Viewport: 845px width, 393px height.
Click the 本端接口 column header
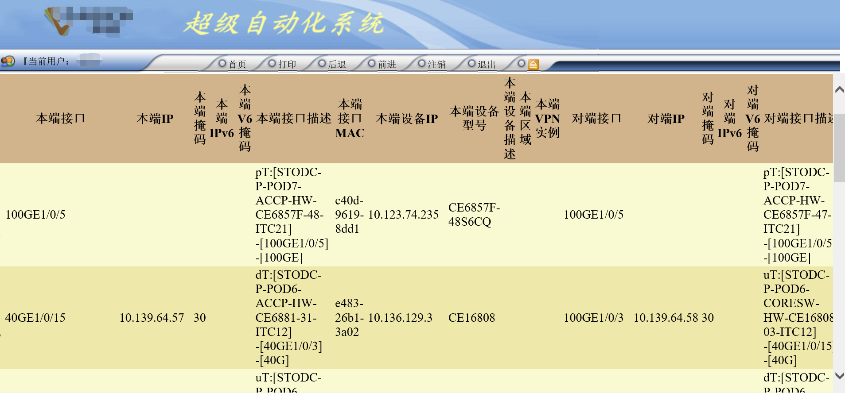point(61,119)
